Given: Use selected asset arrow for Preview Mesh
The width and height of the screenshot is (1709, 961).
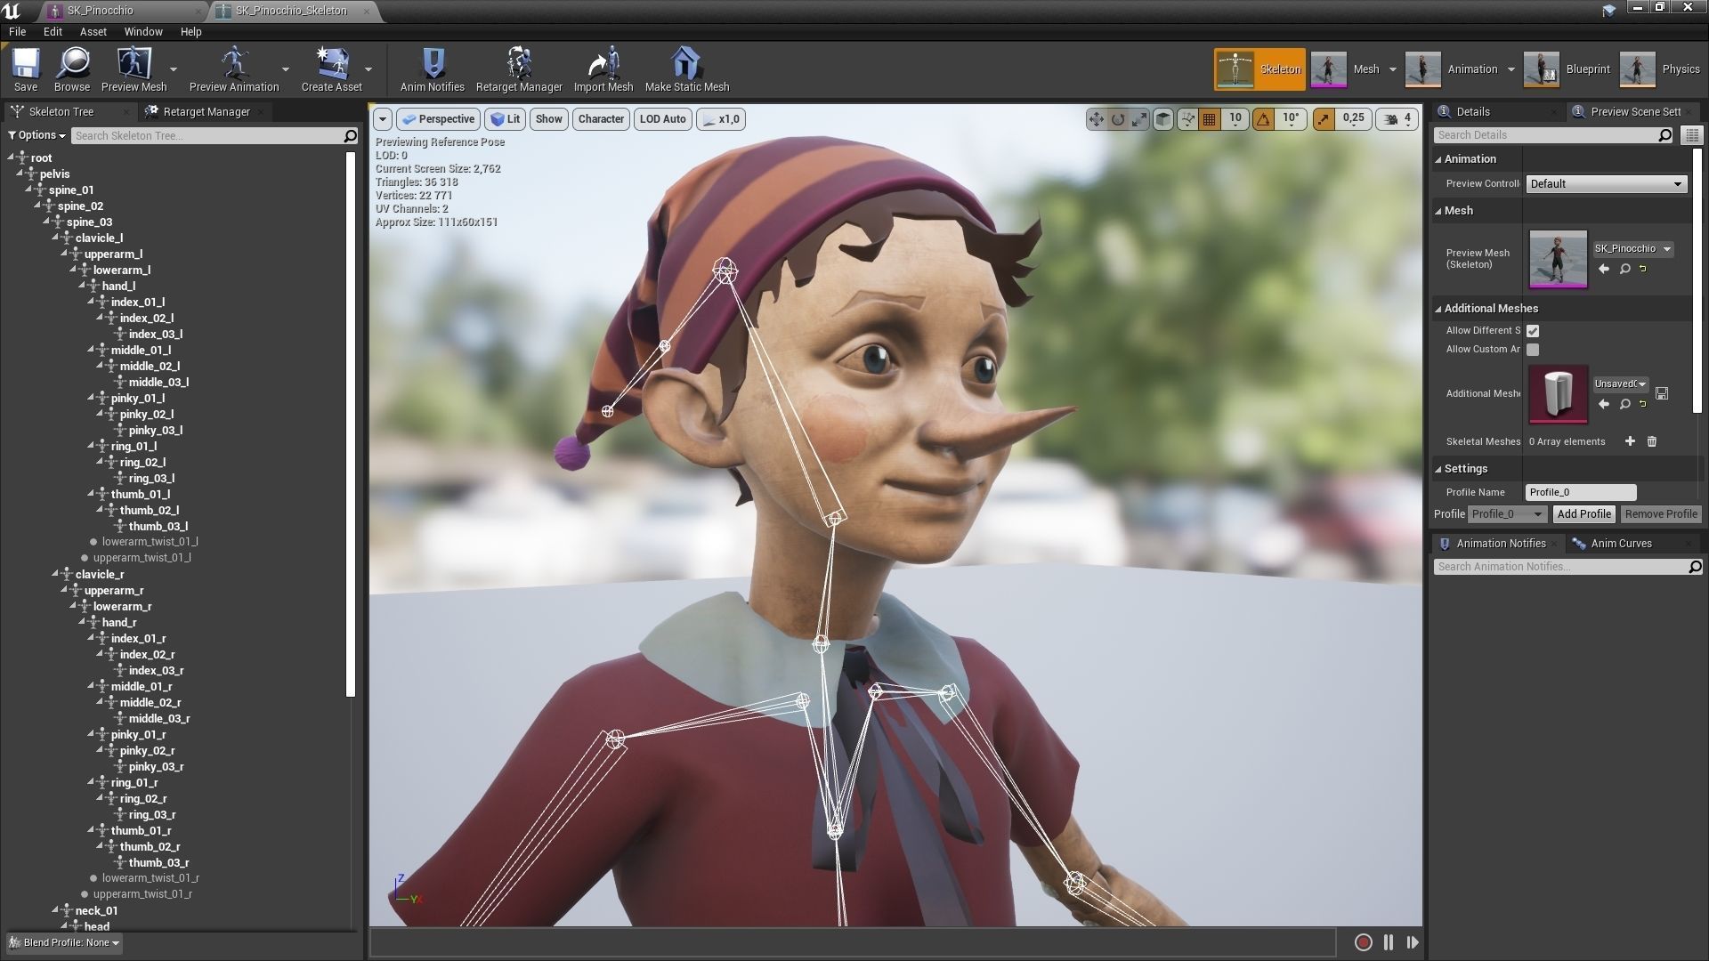Looking at the screenshot, I should point(1604,269).
